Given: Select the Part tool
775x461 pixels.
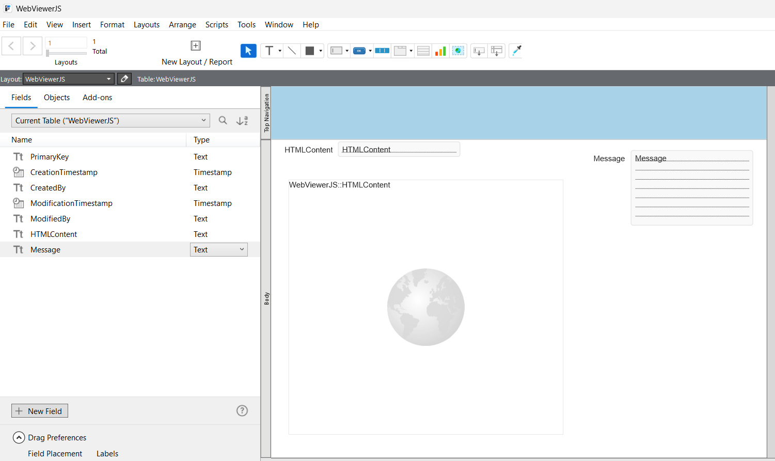Looking at the screenshot, I should [497, 51].
